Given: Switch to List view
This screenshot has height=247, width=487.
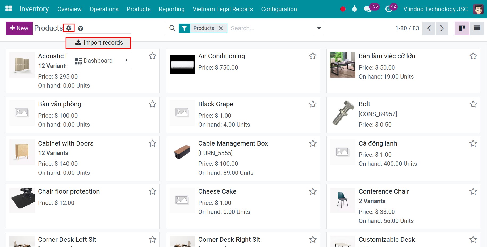Looking at the screenshot, I should [477, 28].
